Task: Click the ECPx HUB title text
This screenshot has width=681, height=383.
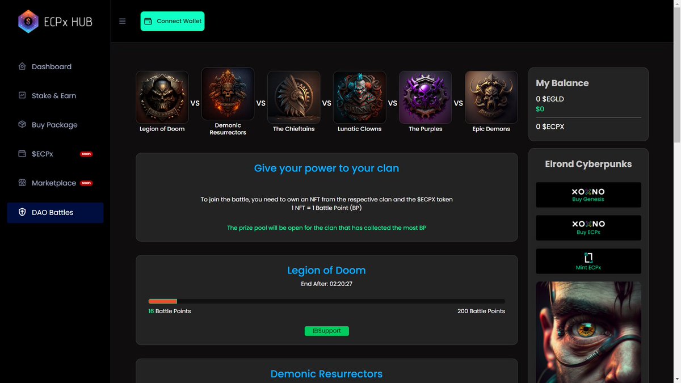Action: point(68,22)
